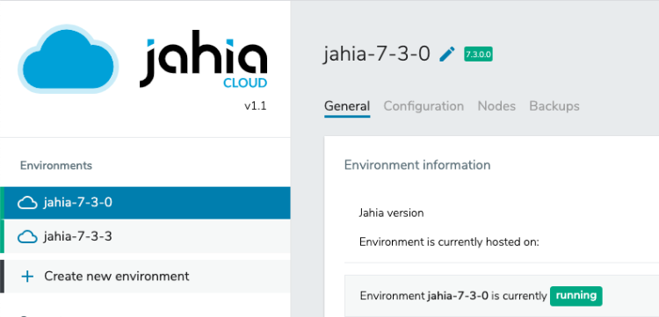Switch to the Configuration tab
Image resolution: width=659 pixels, height=317 pixels.
(x=424, y=106)
